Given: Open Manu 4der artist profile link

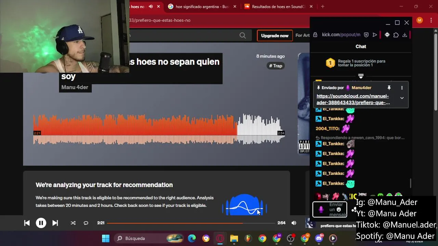Looking at the screenshot, I should (75, 87).
